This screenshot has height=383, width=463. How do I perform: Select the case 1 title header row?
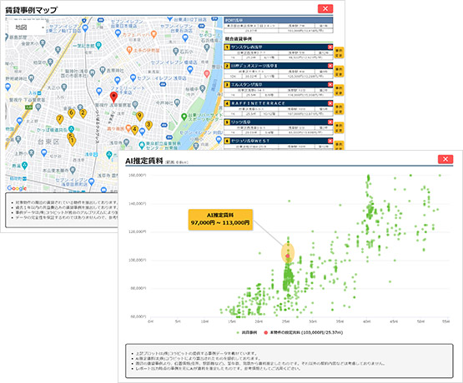(278, 47)
